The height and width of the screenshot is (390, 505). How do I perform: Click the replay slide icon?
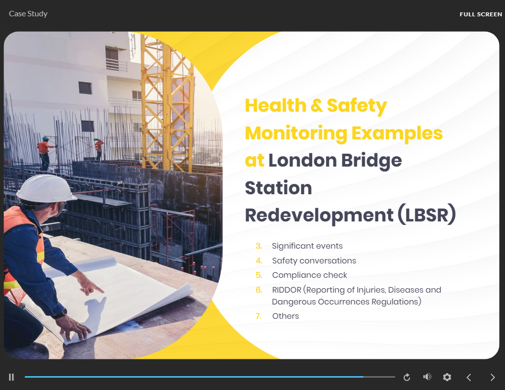pyautogui.click(x=407, y=377)
